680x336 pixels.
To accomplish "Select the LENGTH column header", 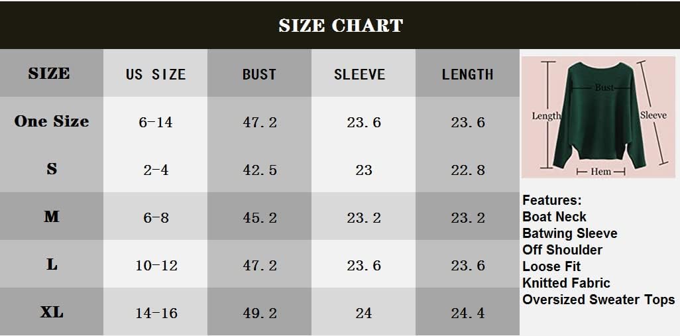I will point(467,74).
